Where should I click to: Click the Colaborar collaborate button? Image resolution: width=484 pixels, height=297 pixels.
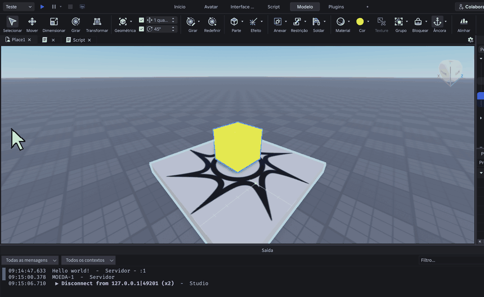(470, 7)
